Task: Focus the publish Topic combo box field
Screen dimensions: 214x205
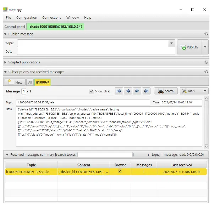Action: click(x=93, y=43)
